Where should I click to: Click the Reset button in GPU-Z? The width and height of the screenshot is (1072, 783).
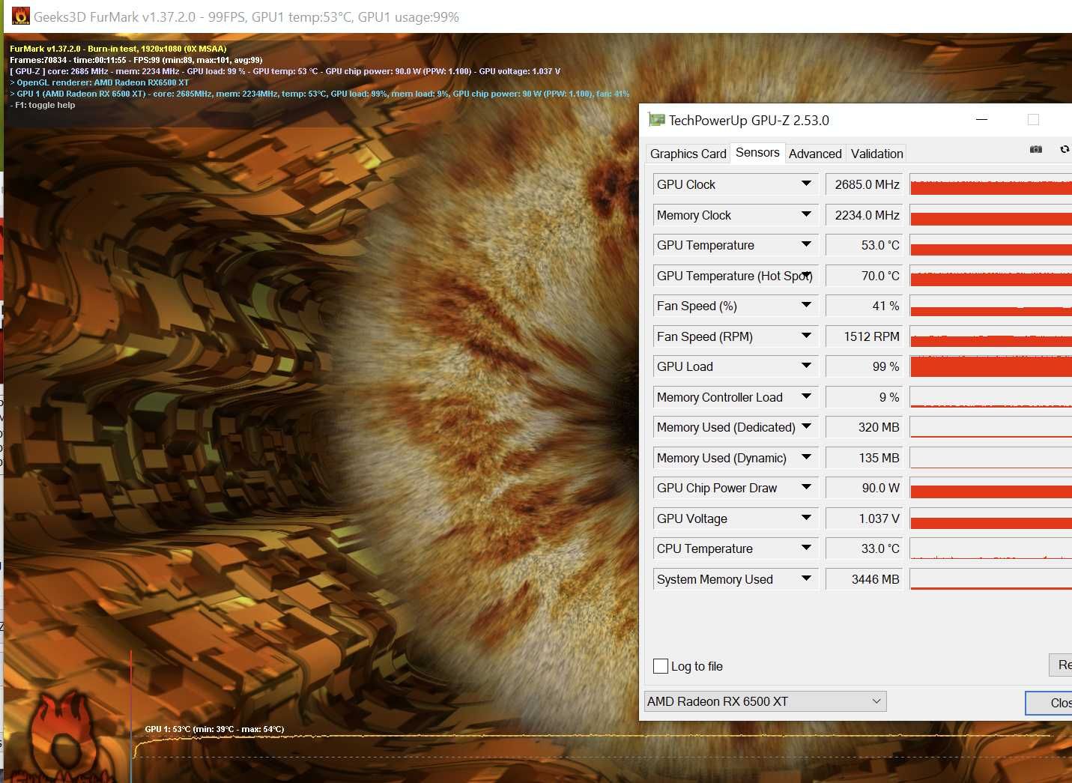point(1060,665)
